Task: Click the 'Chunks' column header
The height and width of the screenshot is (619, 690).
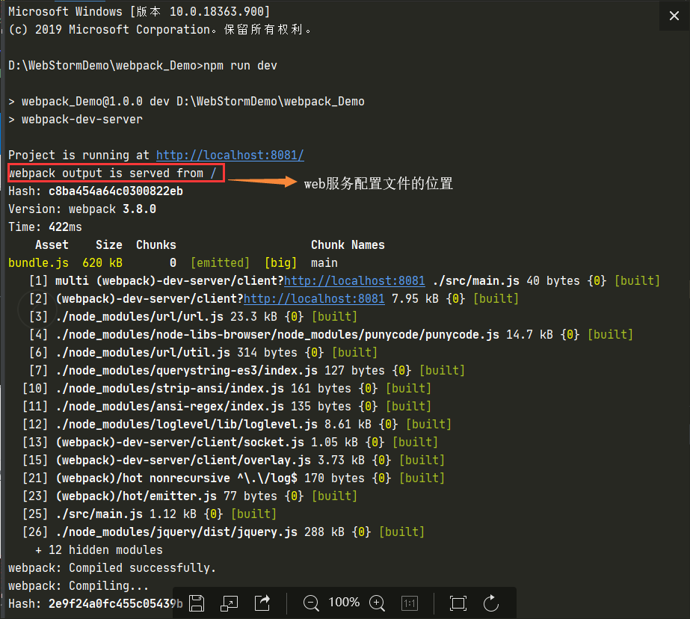Action: tap(156, 245)
